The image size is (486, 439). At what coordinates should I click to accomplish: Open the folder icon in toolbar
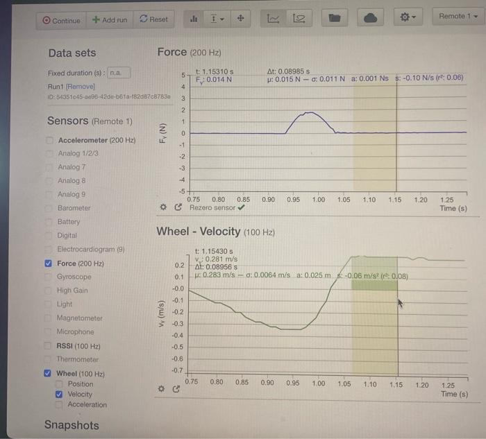[335, 18]
